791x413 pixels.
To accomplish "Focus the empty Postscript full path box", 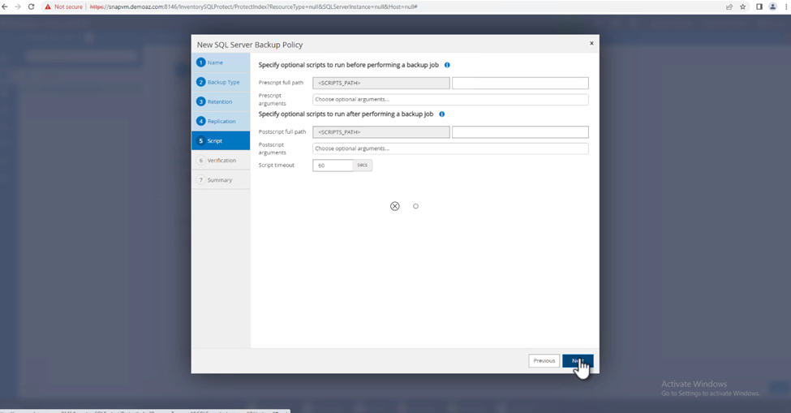I will click(x=520, y=132).
